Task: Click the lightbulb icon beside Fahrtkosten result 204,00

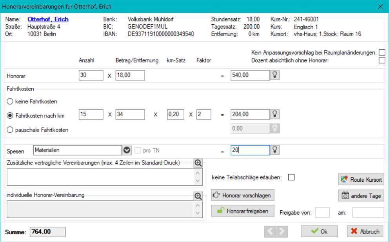Action: (x=275, y=114)
